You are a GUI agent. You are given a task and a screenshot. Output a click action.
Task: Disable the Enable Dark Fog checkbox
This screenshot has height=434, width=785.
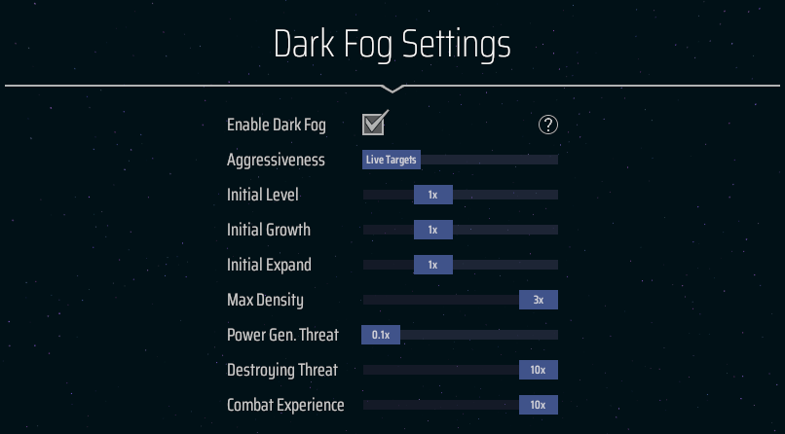tap(373, 125)
